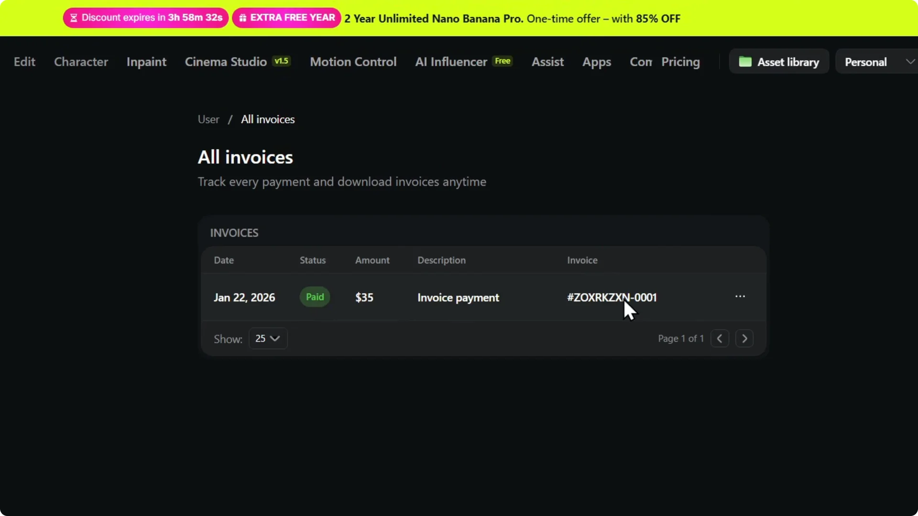Open the Show entries count dropdown
The width and height of the screenshot is (918, 516).
click(267, 338)
